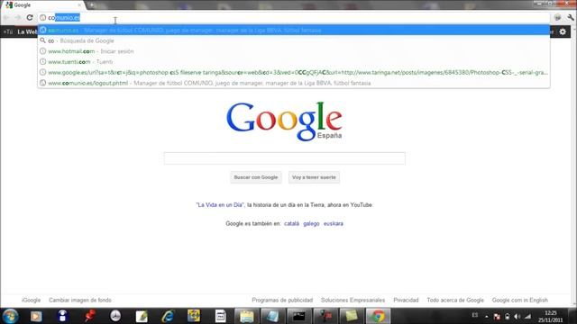Choose 'co - Búsqueda de Google' suggestion
577x324 pixels.
point(294,40)
